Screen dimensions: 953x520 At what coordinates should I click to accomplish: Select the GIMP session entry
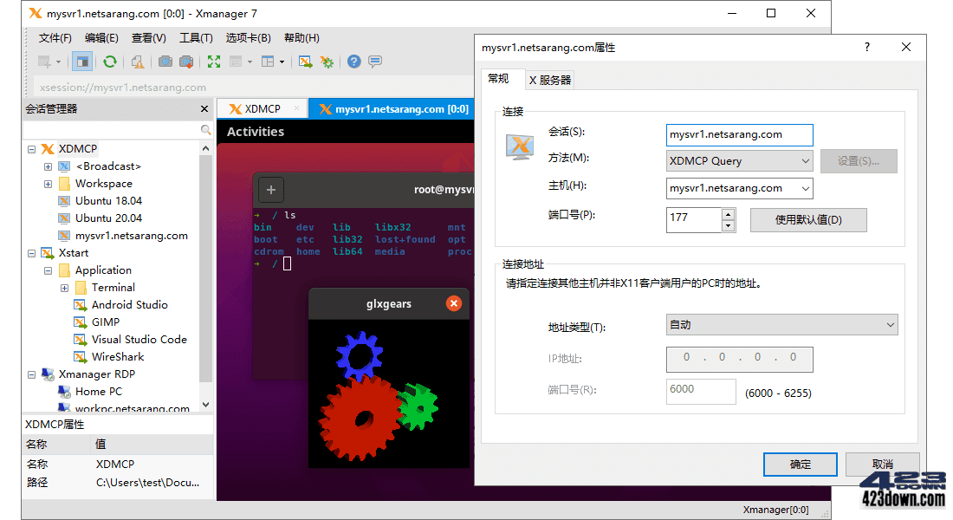pyautogui.click(x=108, y=322)
